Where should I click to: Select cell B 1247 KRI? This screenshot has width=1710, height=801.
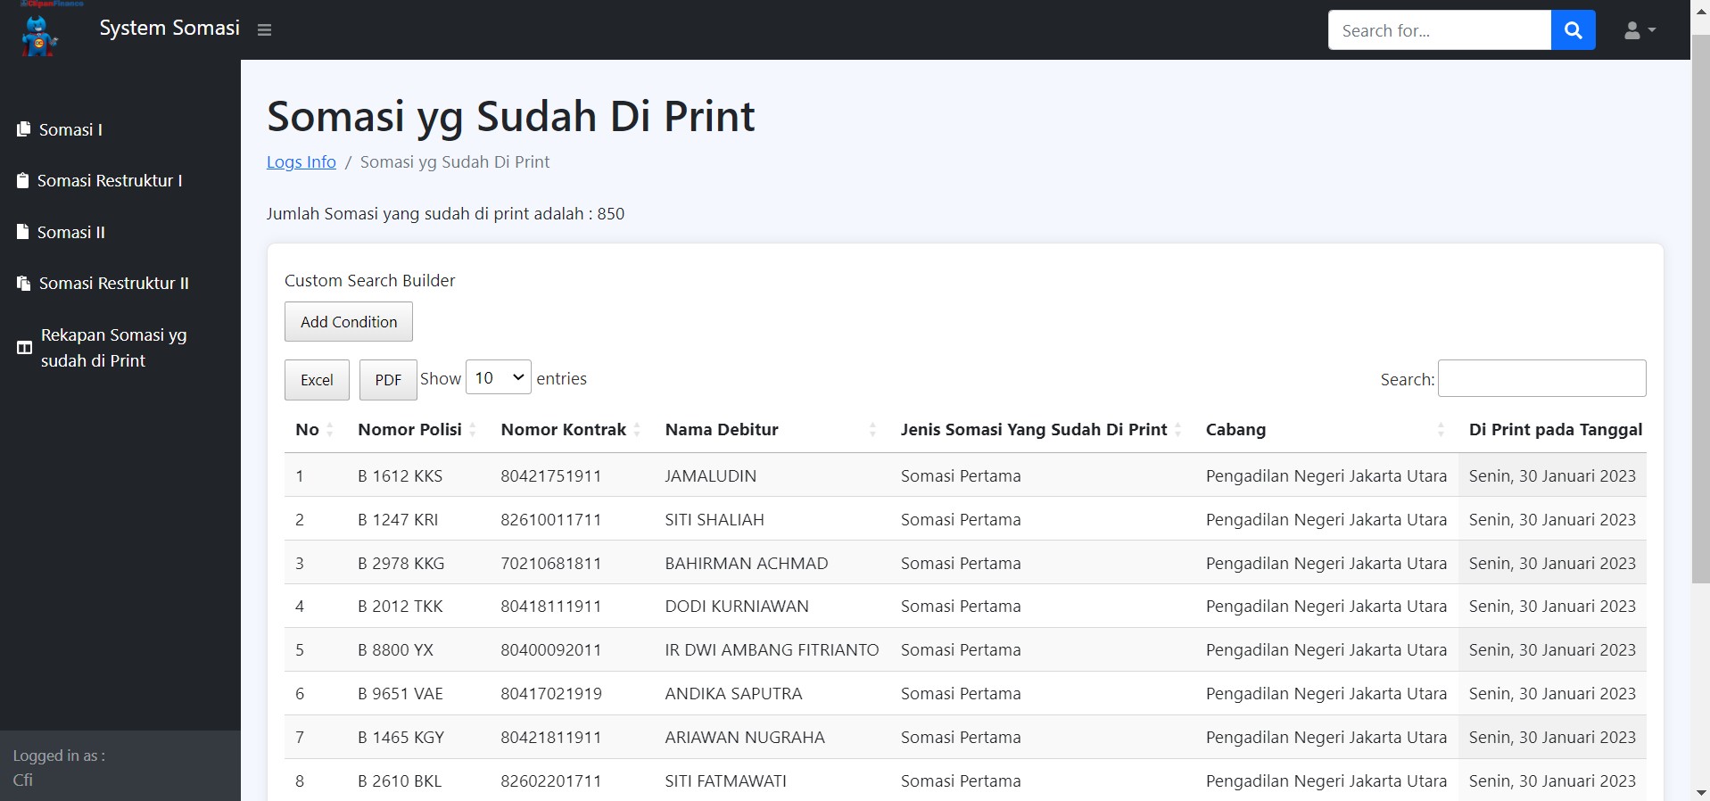[398, 520]
